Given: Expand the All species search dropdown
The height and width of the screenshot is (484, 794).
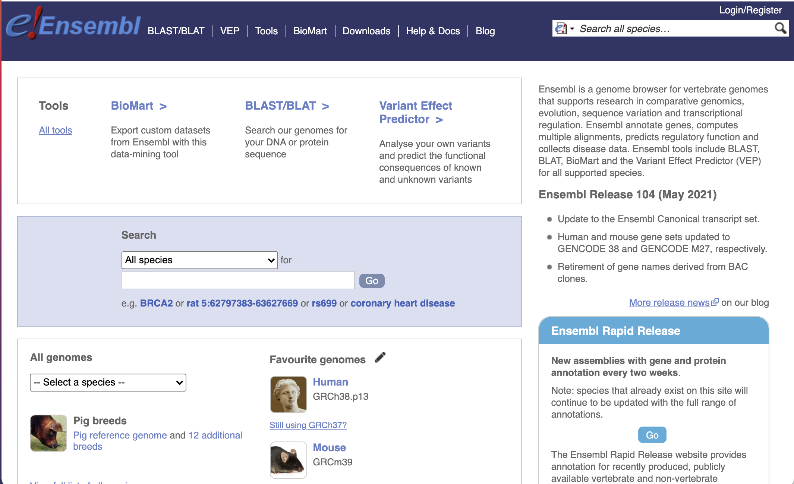Looking at the screenshot, I should coord(200,259).
